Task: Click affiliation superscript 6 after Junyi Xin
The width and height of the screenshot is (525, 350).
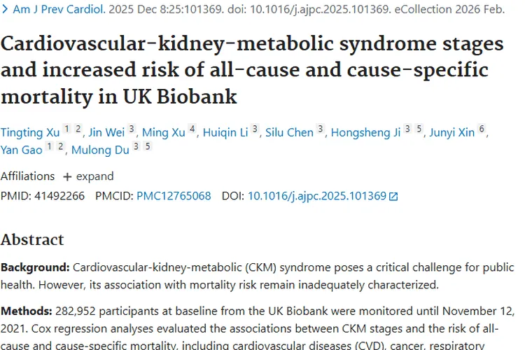Action: [x=482, y=129]
